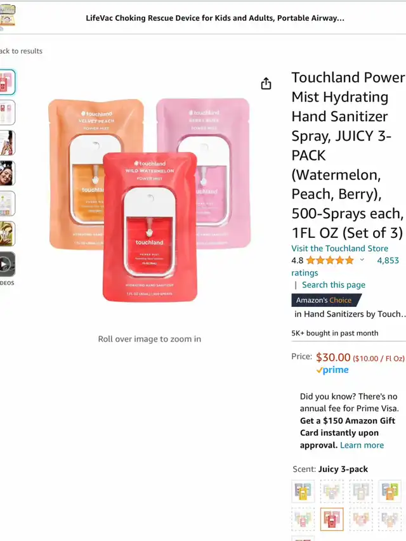
Task: Open the LifeVac Choking Rescue Device ad
Action: coord(215,18)
